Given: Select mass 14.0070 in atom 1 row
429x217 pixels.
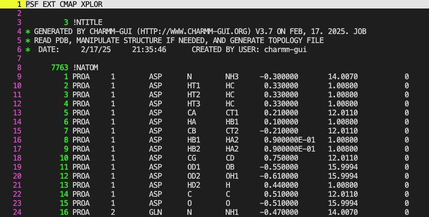Looking at the screenshot, I should pyautogui.click(x=343, y=77).
